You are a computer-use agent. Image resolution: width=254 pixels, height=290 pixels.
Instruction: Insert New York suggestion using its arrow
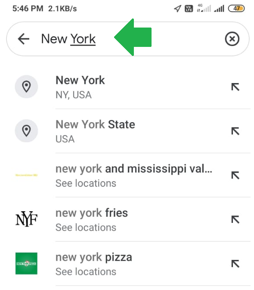point(235,87)
